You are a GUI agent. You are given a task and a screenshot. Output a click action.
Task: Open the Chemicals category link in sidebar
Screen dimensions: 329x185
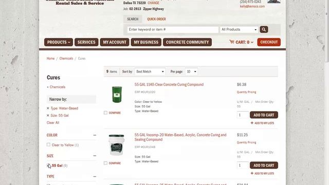point(57,87)
